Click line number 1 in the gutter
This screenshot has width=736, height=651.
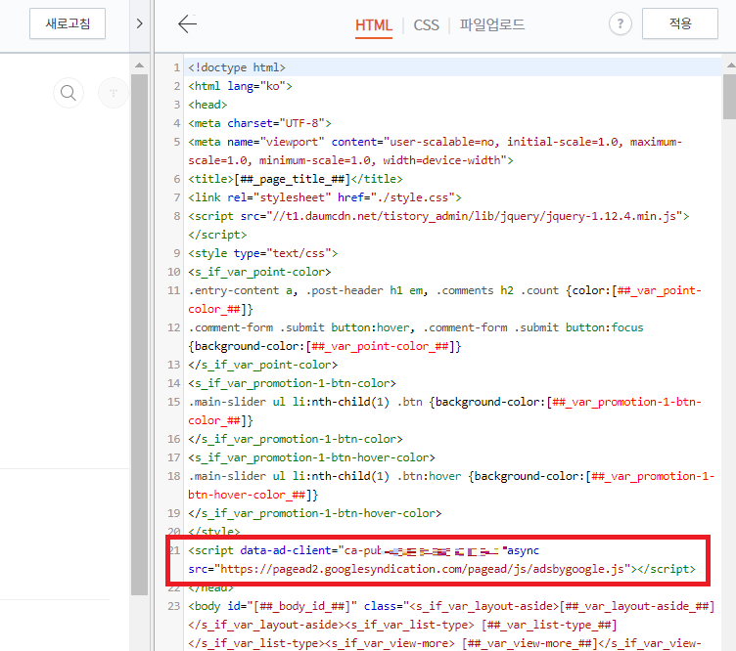tap(176, 67)
